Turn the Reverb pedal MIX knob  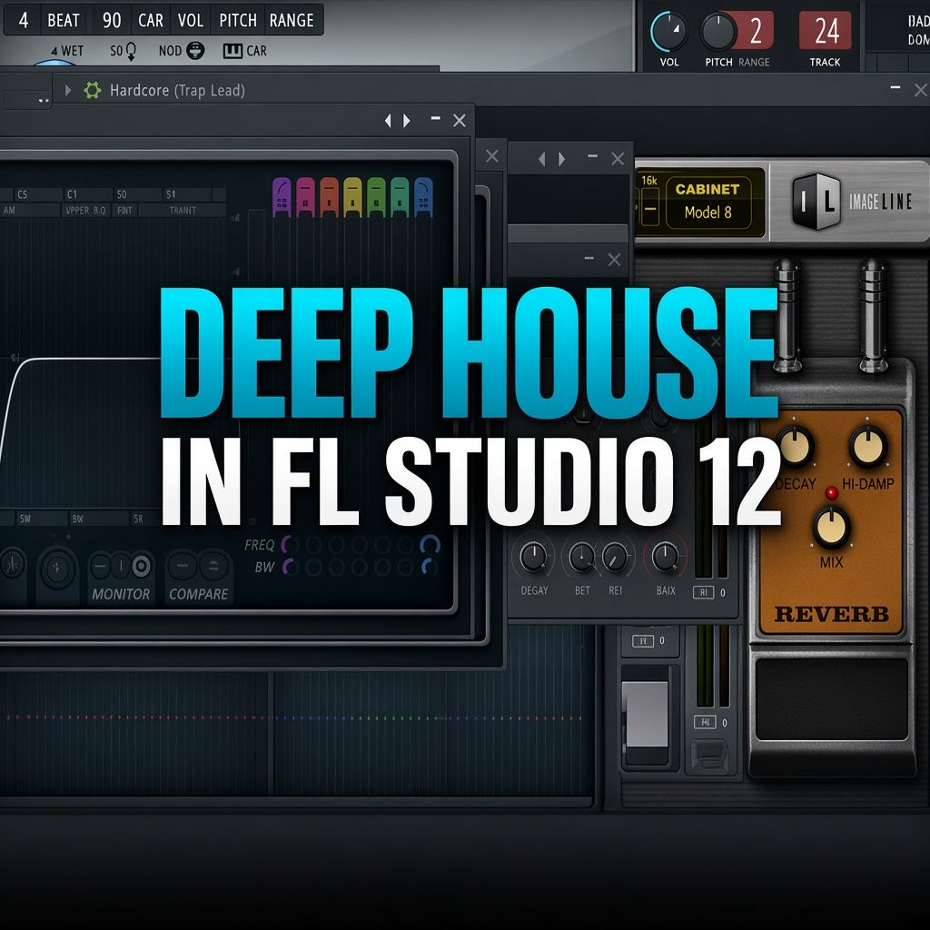(x=831, y=527)
